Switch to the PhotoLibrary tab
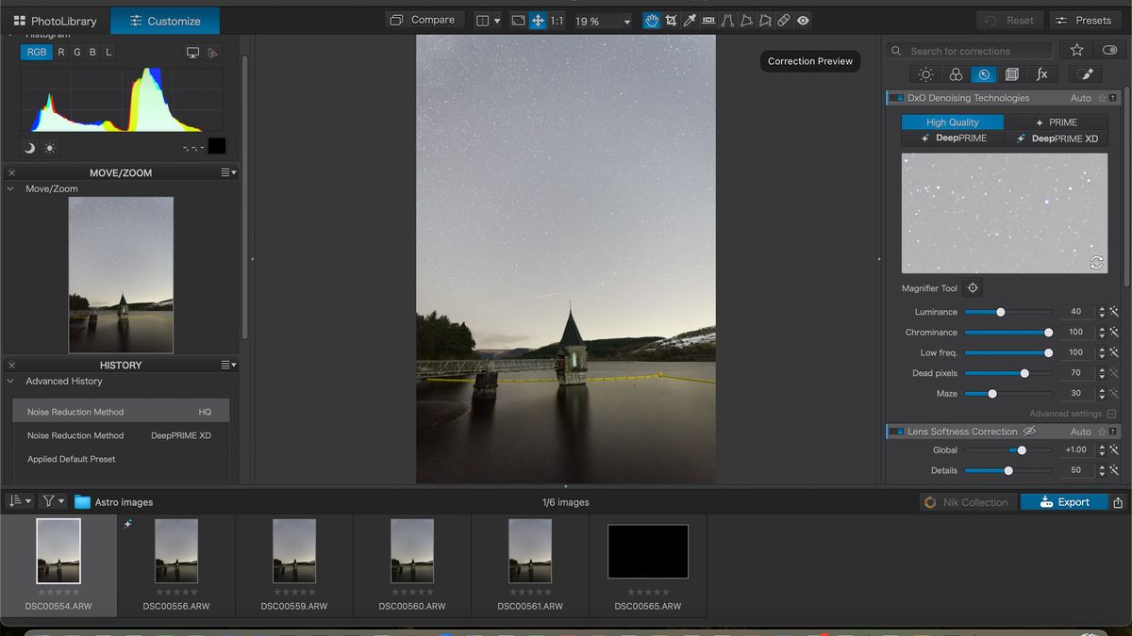The width and height of the screenshot is (1132, 636). click(x=56, y=21)
